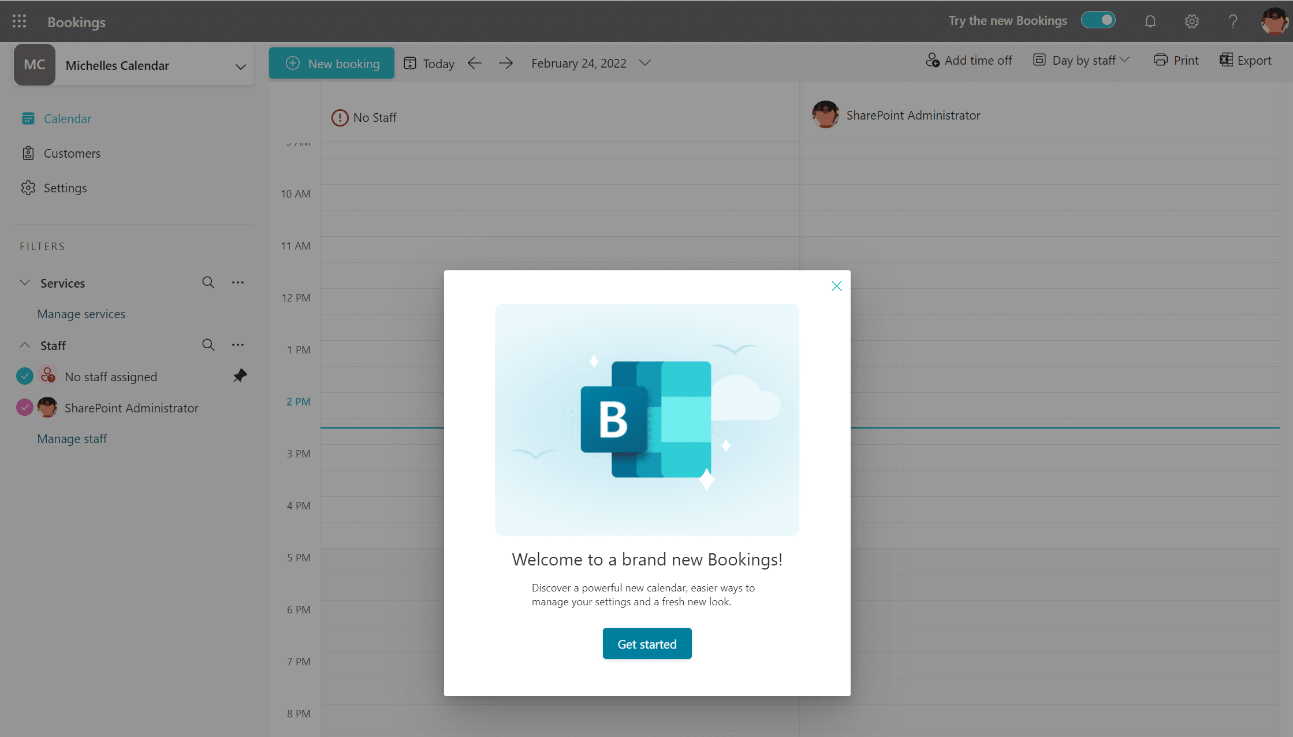The height and width of the screenshot is (737, 1293).
Task: Open the app launcher waffle icon
Action: (19, 21)
